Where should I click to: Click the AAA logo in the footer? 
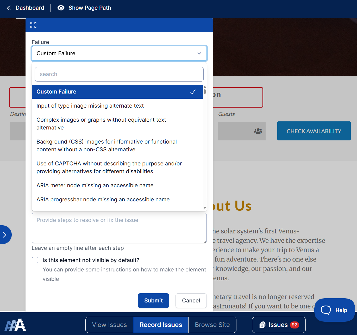[x=15, y=325]
